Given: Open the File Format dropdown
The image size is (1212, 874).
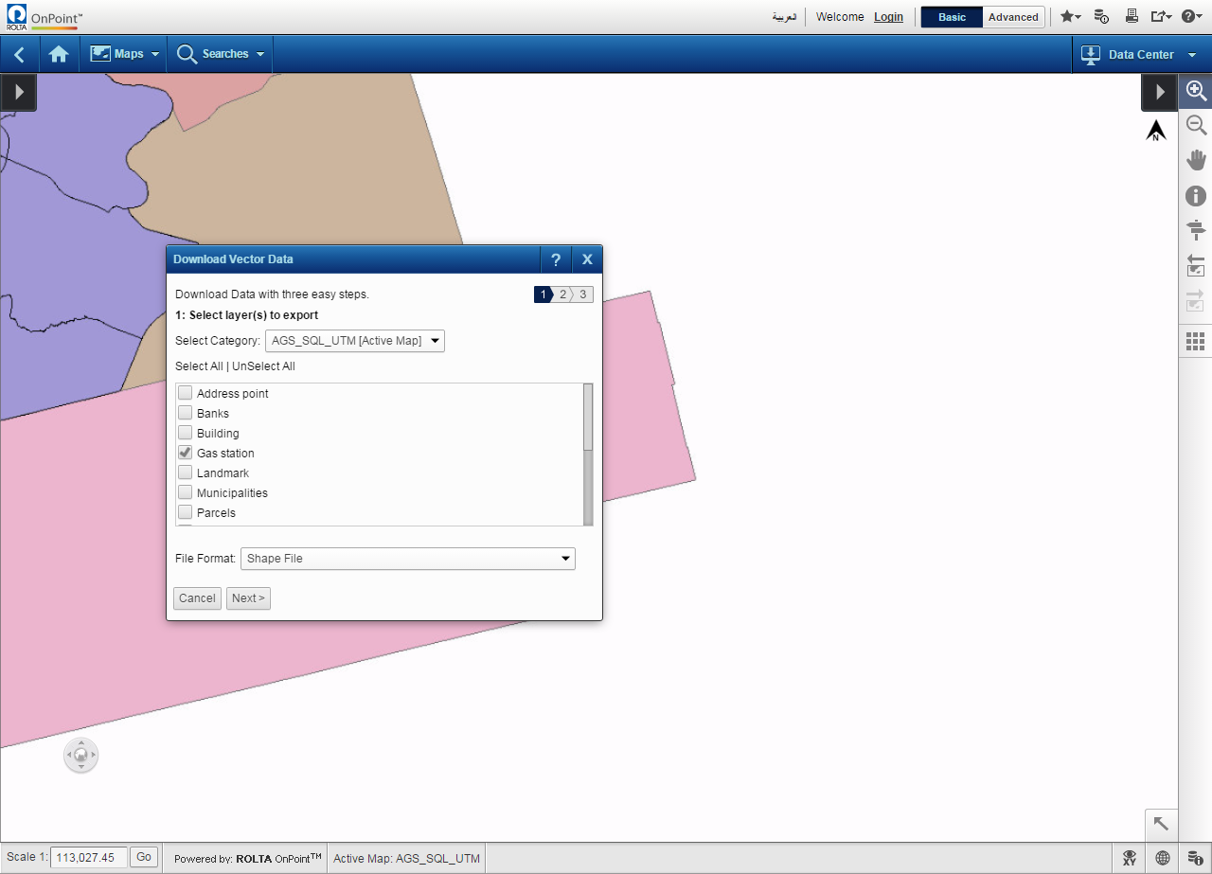Looking at the screenshot, I should click(x=408, y=559).
